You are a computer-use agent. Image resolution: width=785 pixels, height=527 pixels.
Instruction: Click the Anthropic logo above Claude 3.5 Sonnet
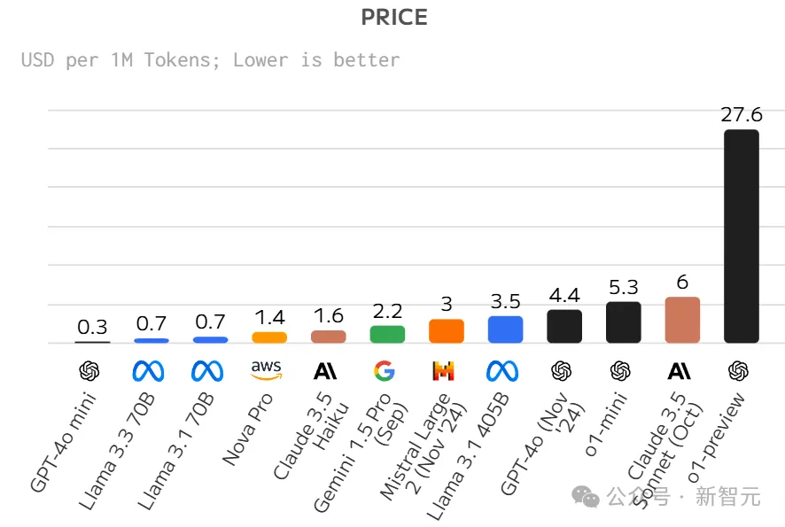pyautogui.click(x=680, y=371)
